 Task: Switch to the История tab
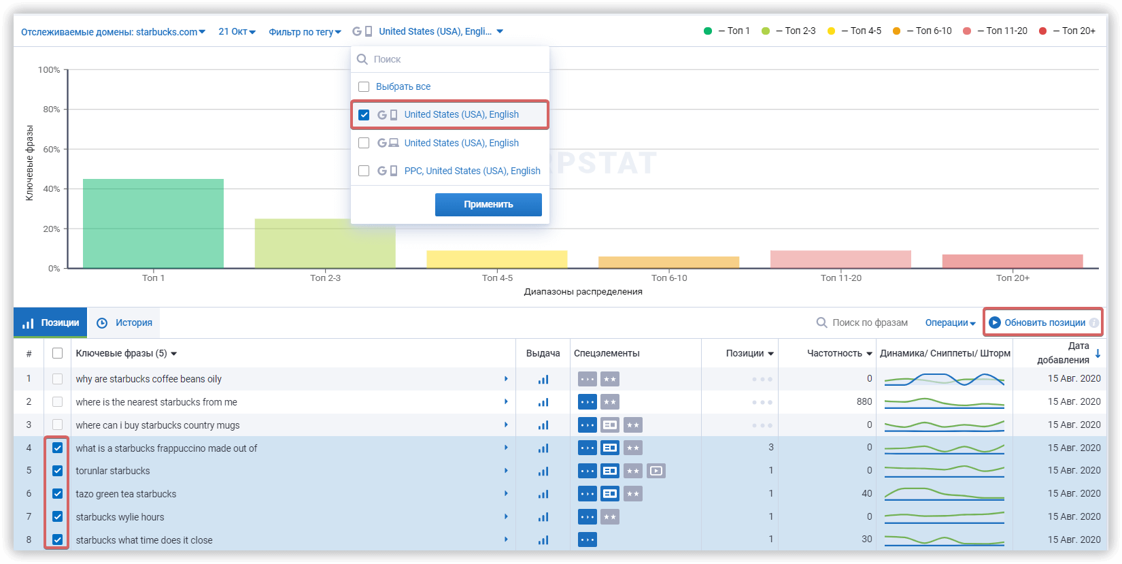tap(124, 323)
